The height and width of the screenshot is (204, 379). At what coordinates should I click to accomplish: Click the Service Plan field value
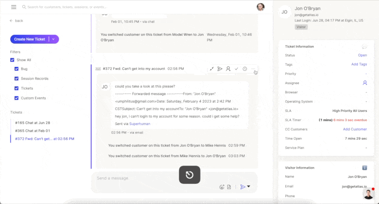[x=366, y=148]
